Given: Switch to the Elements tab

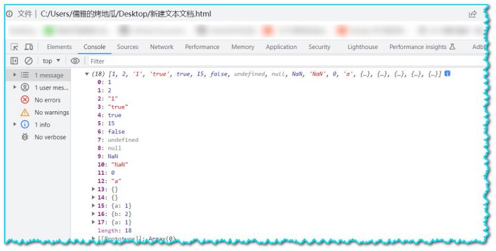Looking at the screenshot, I should pyautogui.click(x=59, y=47).
